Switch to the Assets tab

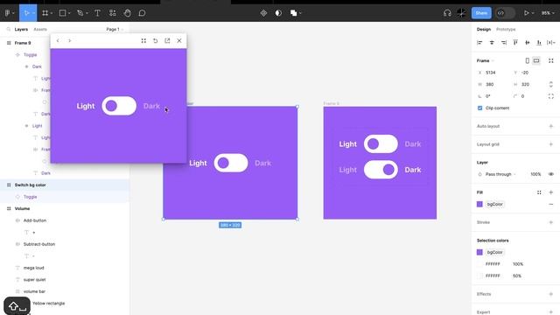pos(40,29)
